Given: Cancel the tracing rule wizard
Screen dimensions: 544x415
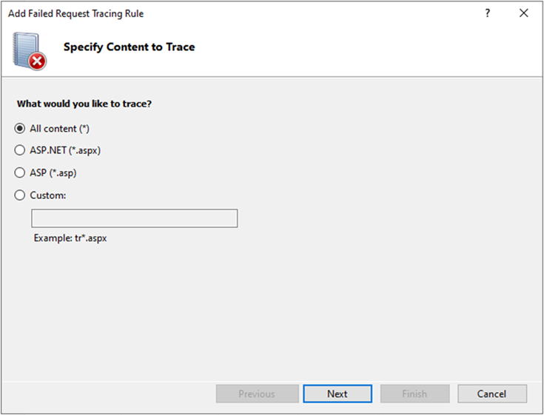Looking at the screenshot, I should [x=492, y=394].
